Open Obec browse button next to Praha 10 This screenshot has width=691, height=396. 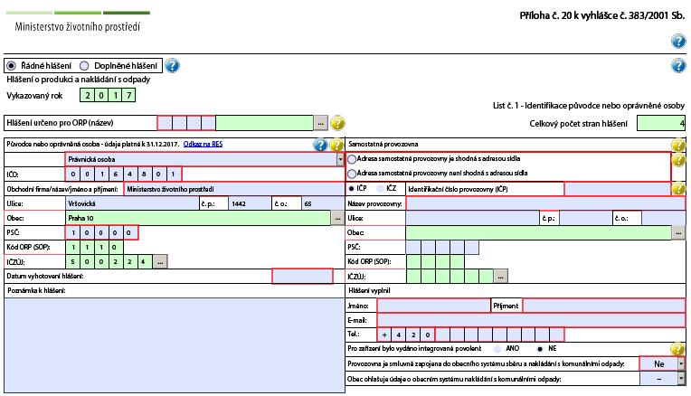(x=337, y=218)
